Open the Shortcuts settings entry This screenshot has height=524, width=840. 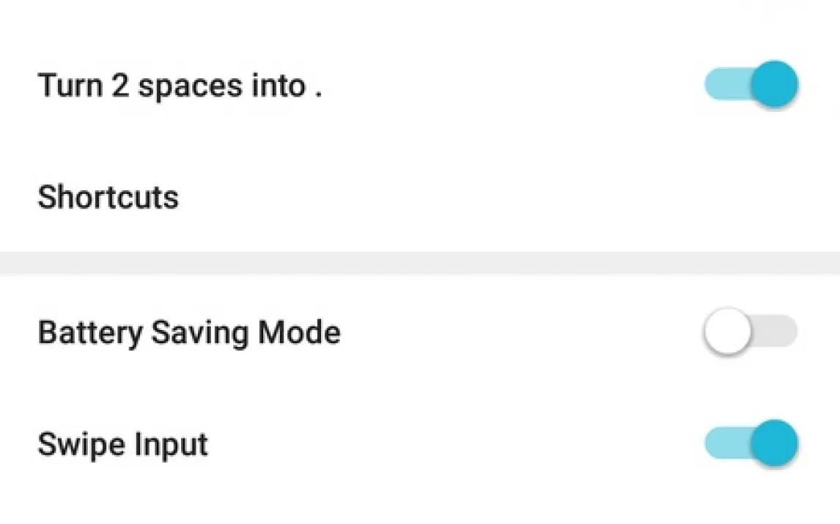pyautogui.click(x=108, y=198)
